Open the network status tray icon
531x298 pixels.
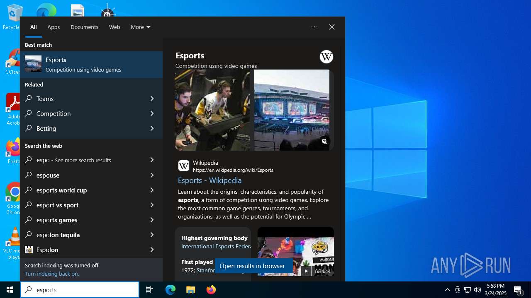click(x=468, y=290)
